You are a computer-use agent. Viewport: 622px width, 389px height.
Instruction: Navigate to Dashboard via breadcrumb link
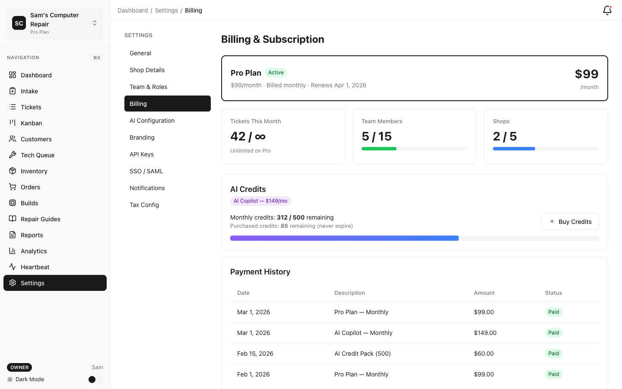point(133,10)
